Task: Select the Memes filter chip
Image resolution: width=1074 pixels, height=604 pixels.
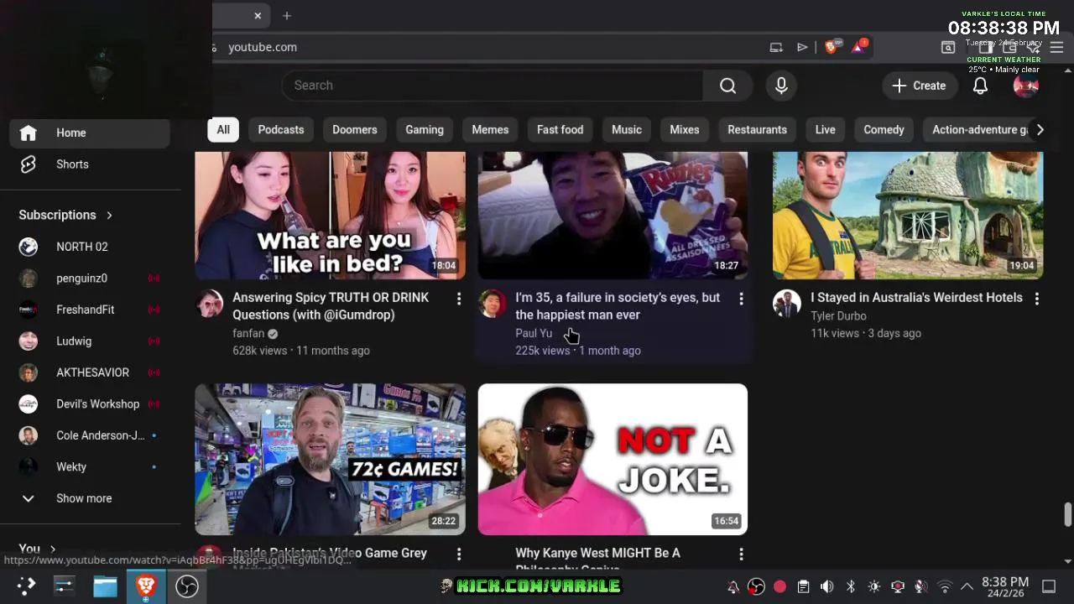Action: 490,129
